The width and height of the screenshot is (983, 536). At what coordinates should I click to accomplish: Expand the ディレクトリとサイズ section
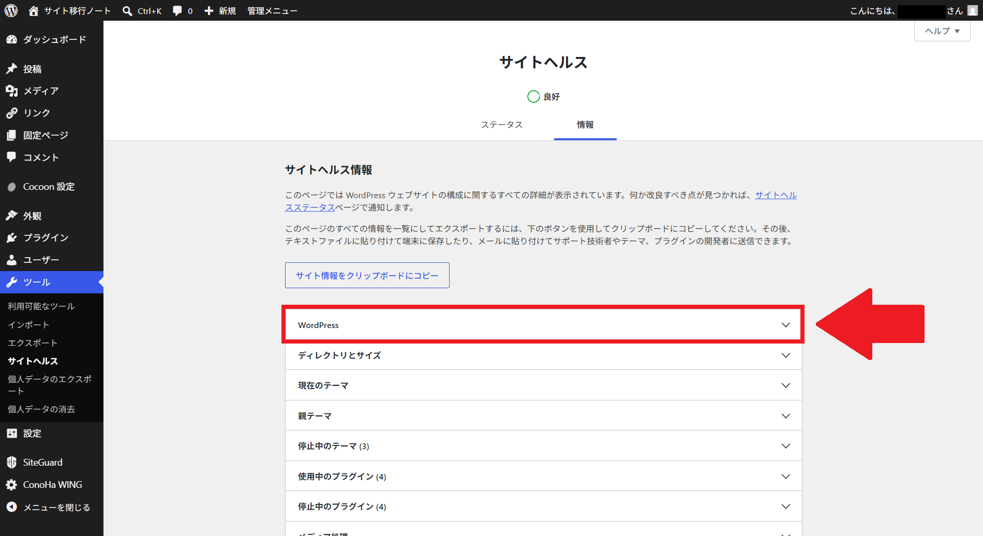(543, 355)
